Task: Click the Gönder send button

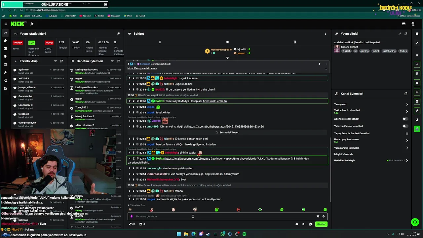Action: [x=321, y=224]
